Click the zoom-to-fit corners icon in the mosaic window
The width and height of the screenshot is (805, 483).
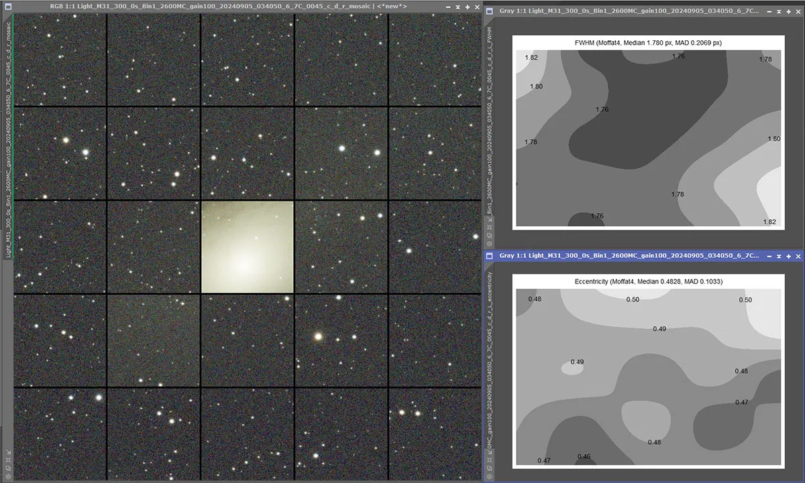tap(7, 460)
